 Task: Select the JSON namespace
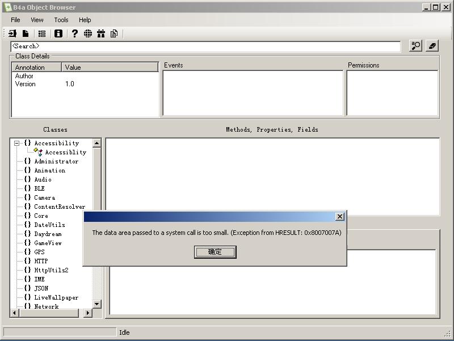pyautogui.click(x=41, y=288)
